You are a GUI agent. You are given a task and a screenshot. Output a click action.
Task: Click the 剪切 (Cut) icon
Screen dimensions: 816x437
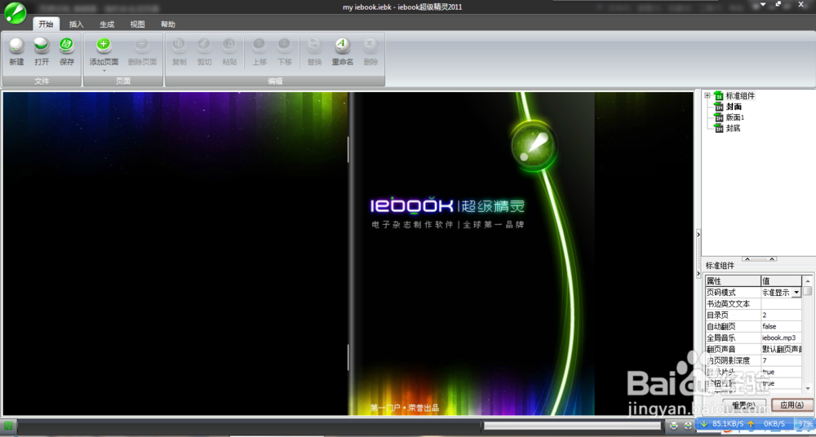click(x=205, y=46)
